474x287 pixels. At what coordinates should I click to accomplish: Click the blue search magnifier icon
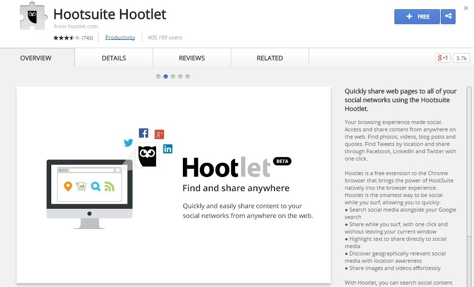click(96, 186)
